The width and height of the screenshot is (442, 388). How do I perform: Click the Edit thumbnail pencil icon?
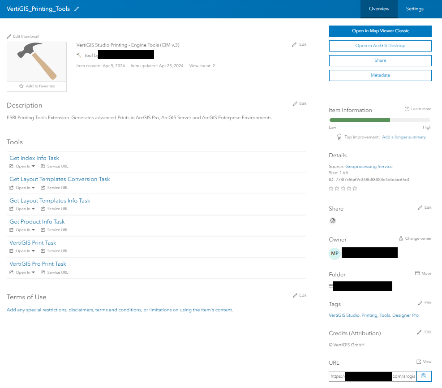tap(9, 36)
